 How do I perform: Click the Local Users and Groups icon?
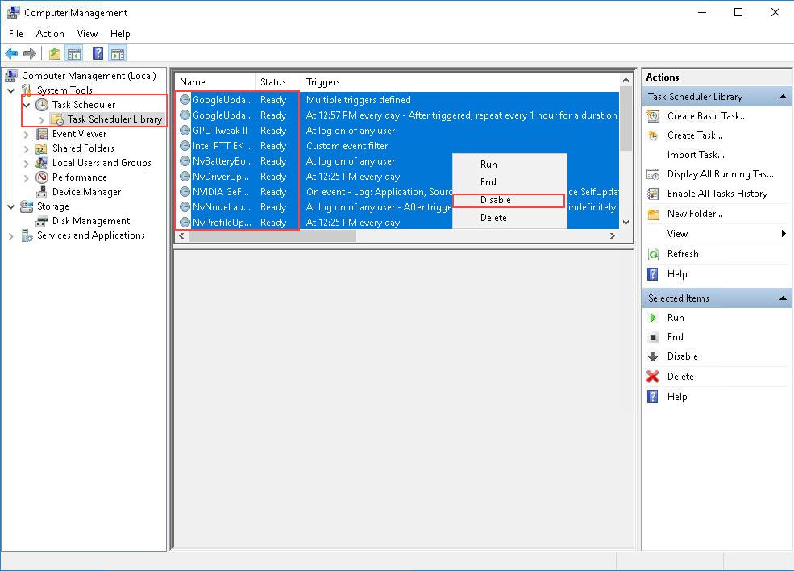pos(42,163)
